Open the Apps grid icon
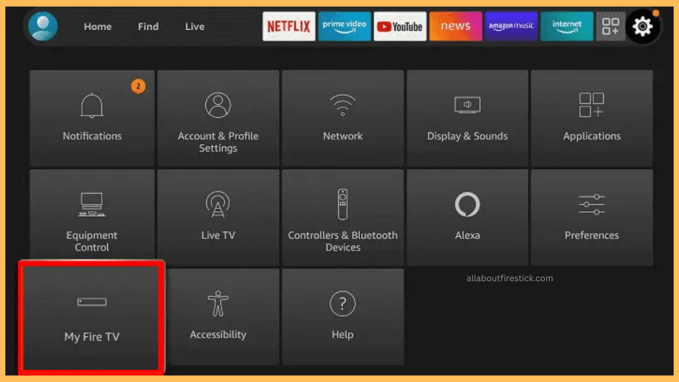Screen dimensions: 679x382 611,26
